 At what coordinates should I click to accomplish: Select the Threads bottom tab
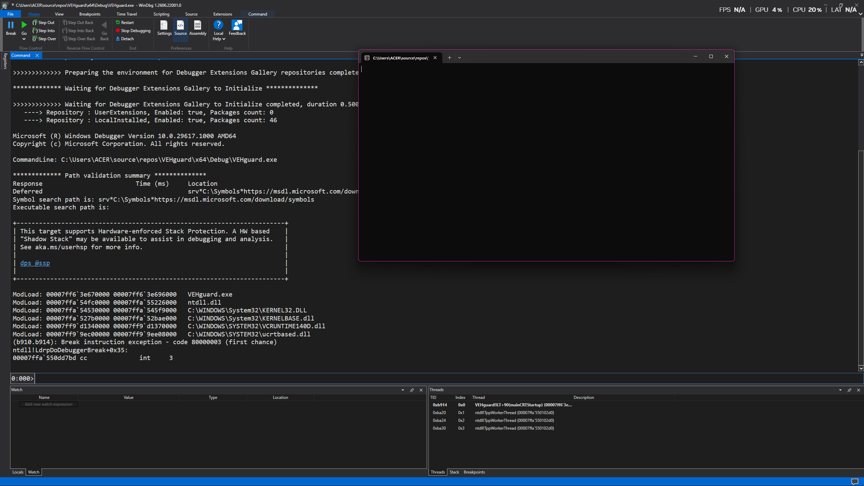(438, 472)
